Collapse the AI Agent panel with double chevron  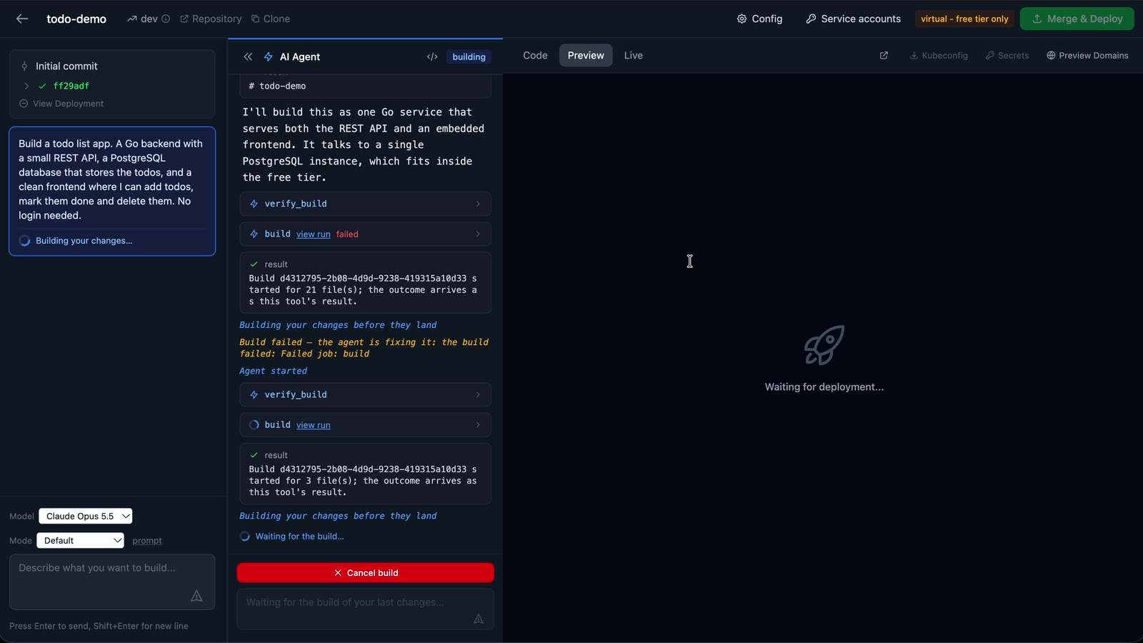coord(248,56)
